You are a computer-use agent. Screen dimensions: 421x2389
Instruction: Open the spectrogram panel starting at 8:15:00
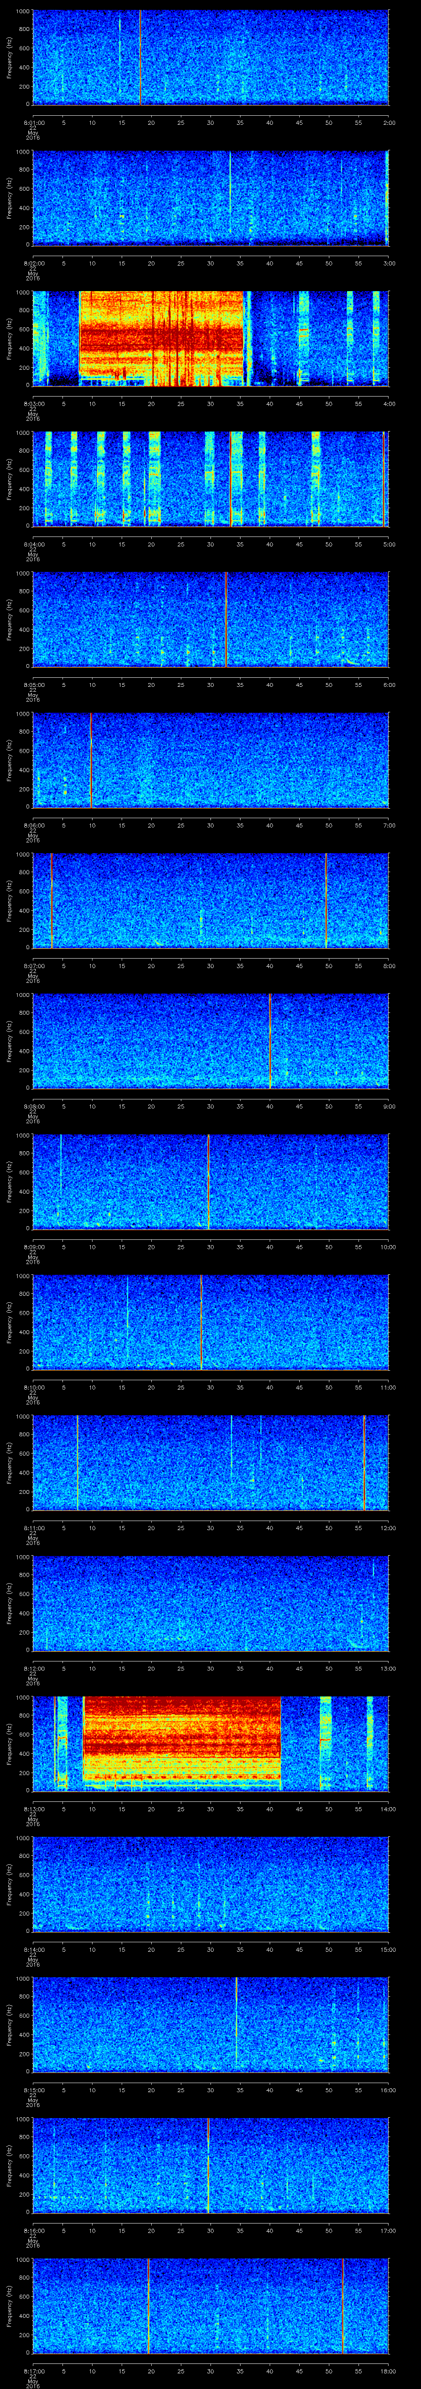[x=210, y=2025]
